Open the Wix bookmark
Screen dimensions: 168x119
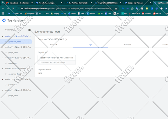tap(117, 13)
